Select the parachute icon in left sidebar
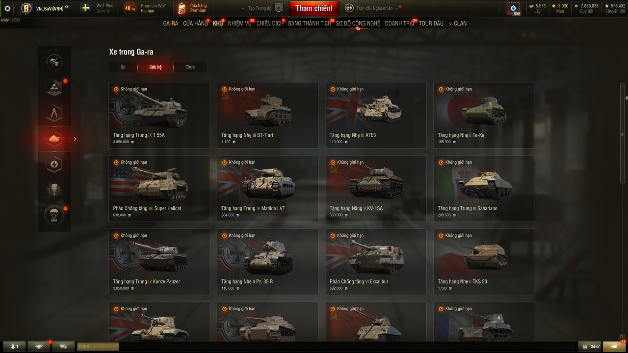Image resolution: width=628 pixels, height=353 pixels. click(x=54, y=215)
